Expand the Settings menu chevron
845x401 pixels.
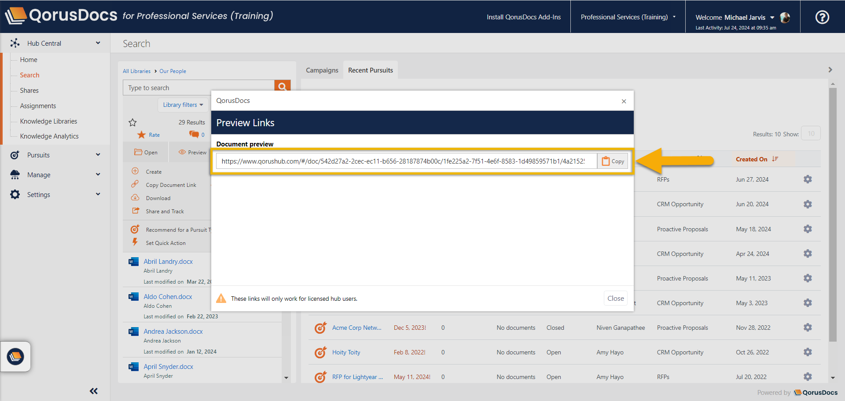[98, 194]
